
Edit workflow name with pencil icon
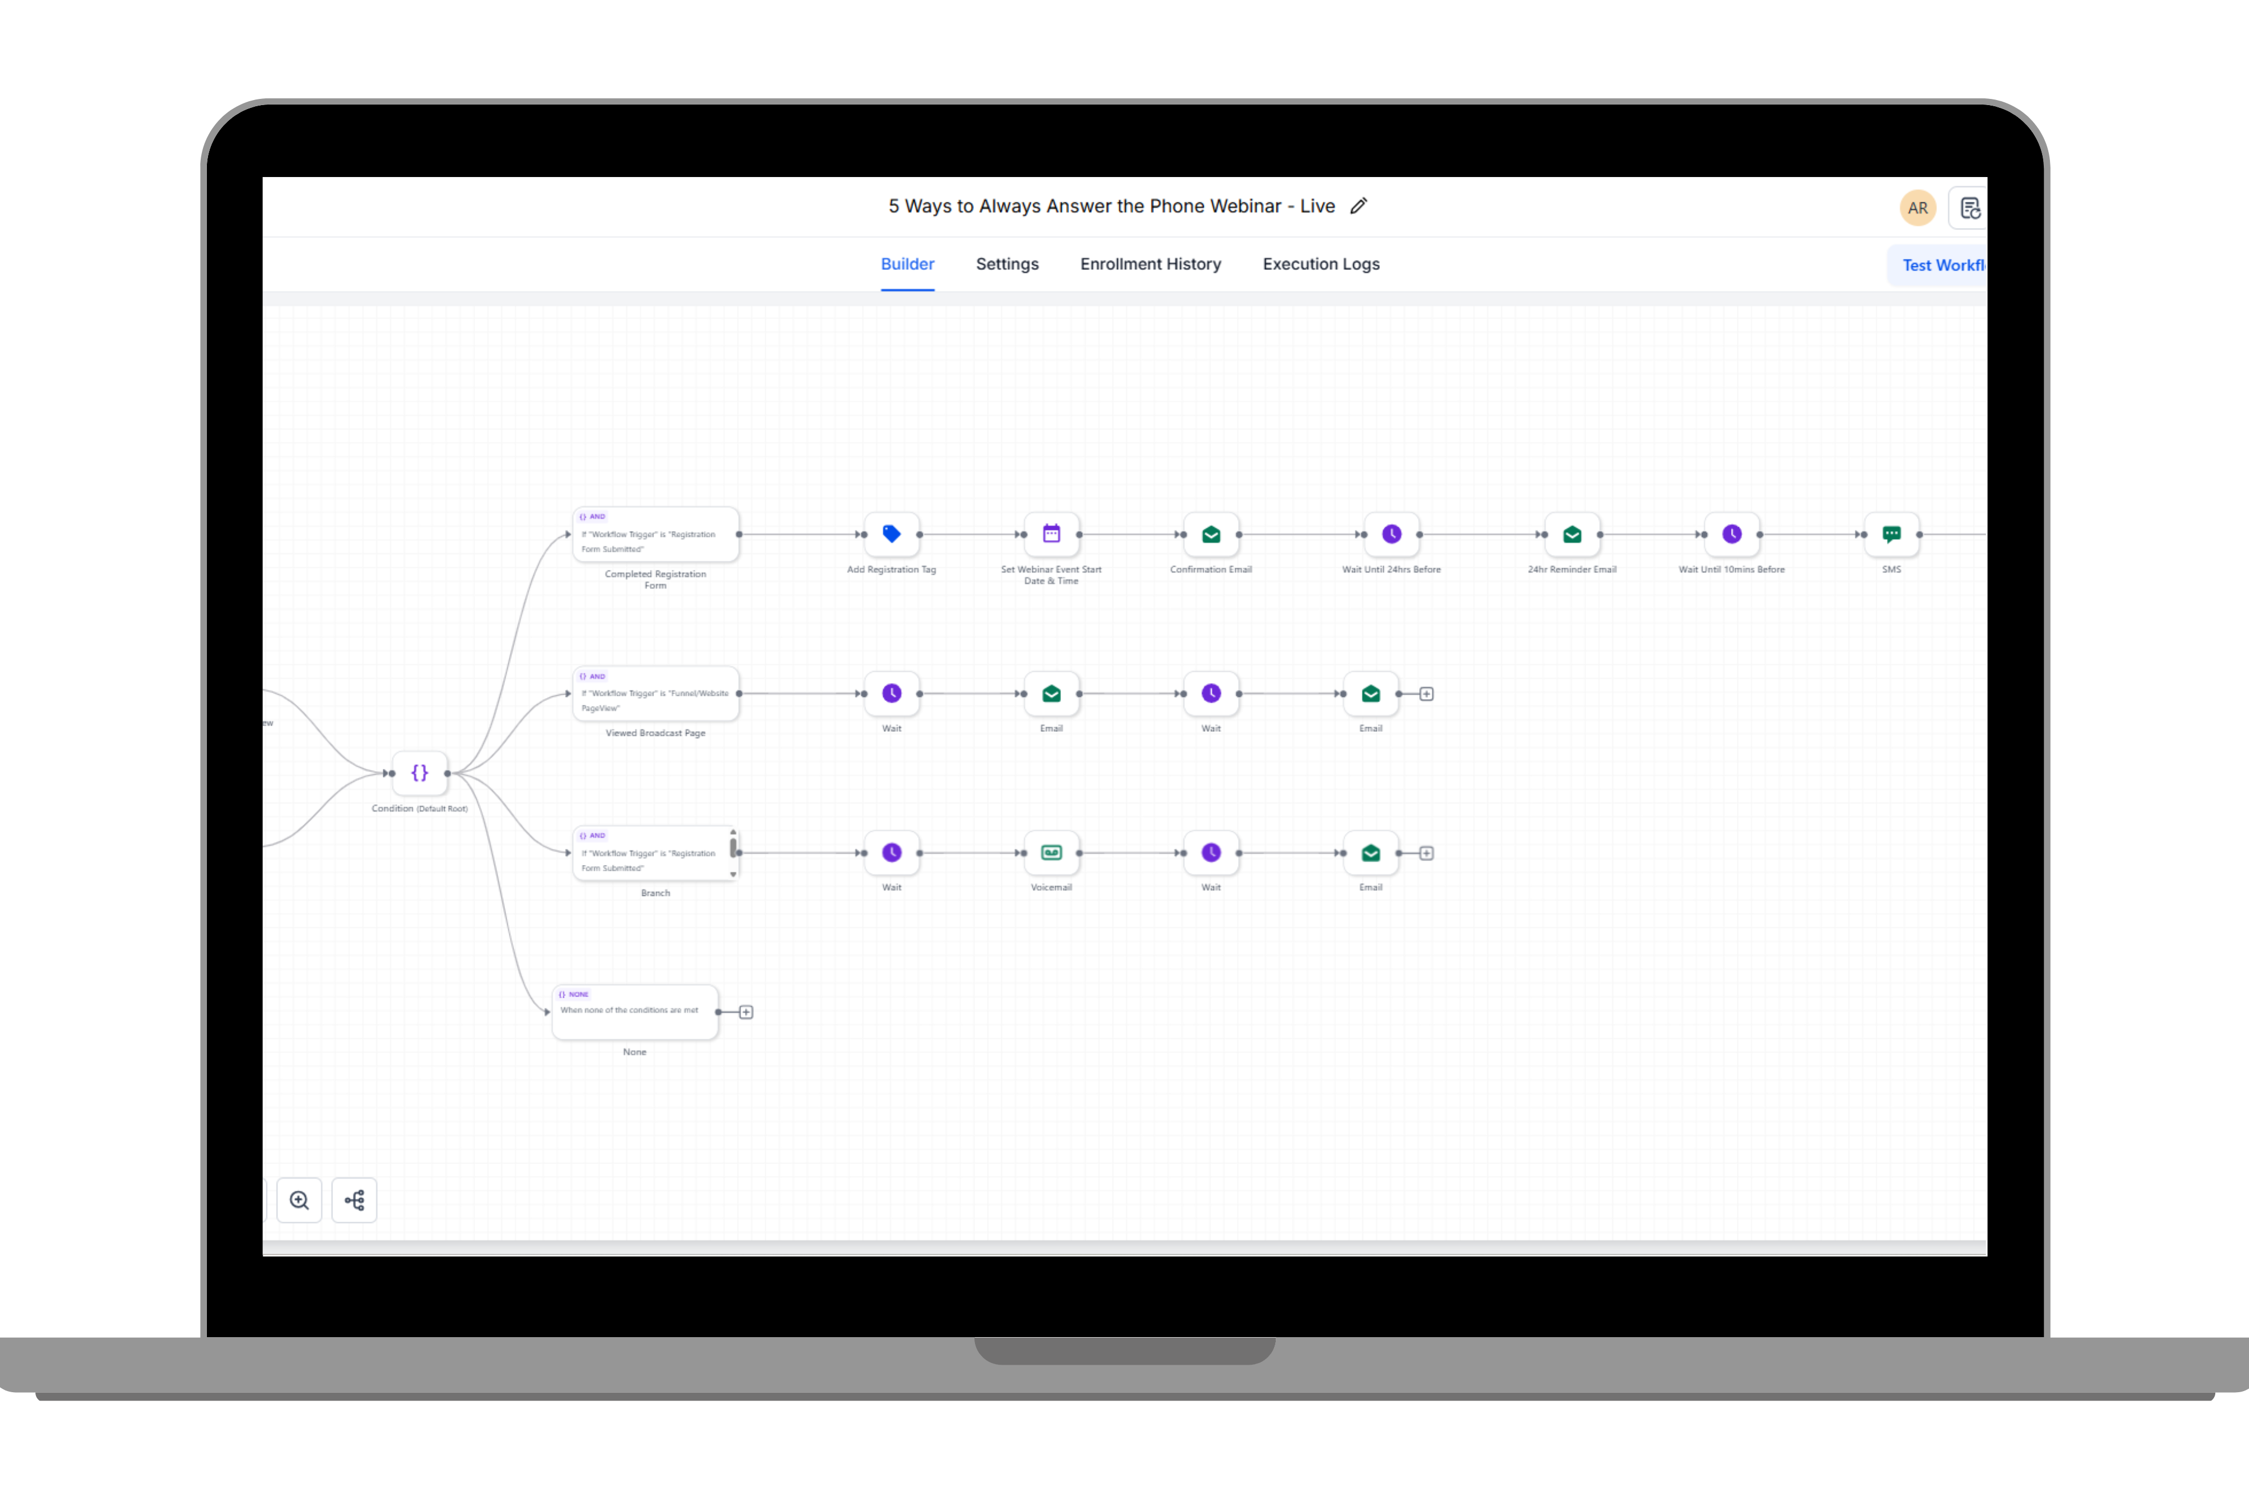(1358, 206)
